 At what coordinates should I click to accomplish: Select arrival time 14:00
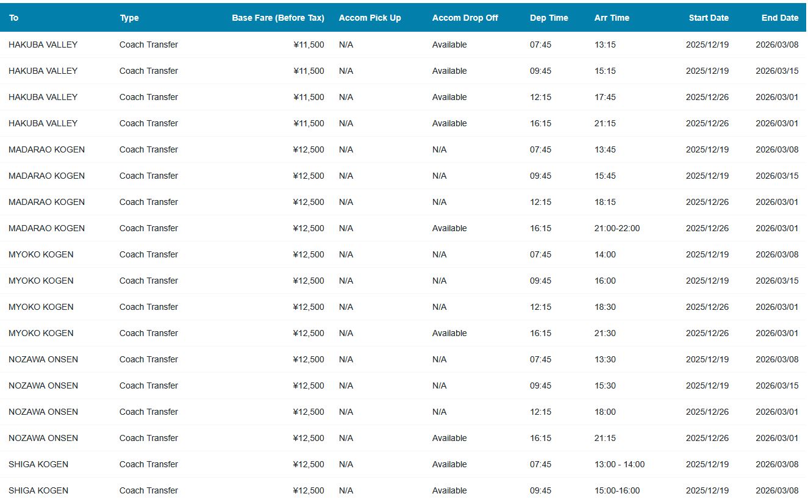[x=605, y=254]
